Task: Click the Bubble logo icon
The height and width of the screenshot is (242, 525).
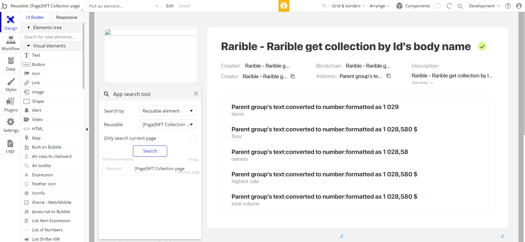Action: (4, 6)
